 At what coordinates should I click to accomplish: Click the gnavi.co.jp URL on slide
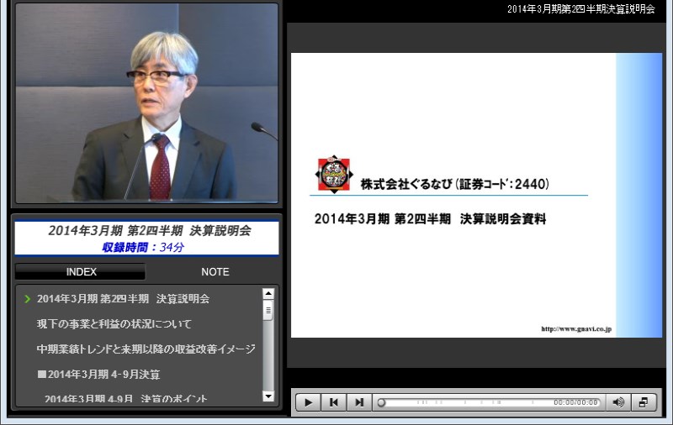click(x=576, y=329)
